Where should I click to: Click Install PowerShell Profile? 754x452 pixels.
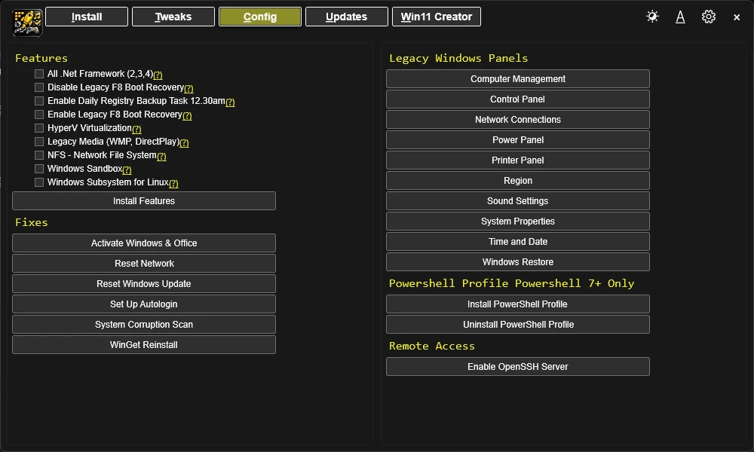(x=518, y=304)
